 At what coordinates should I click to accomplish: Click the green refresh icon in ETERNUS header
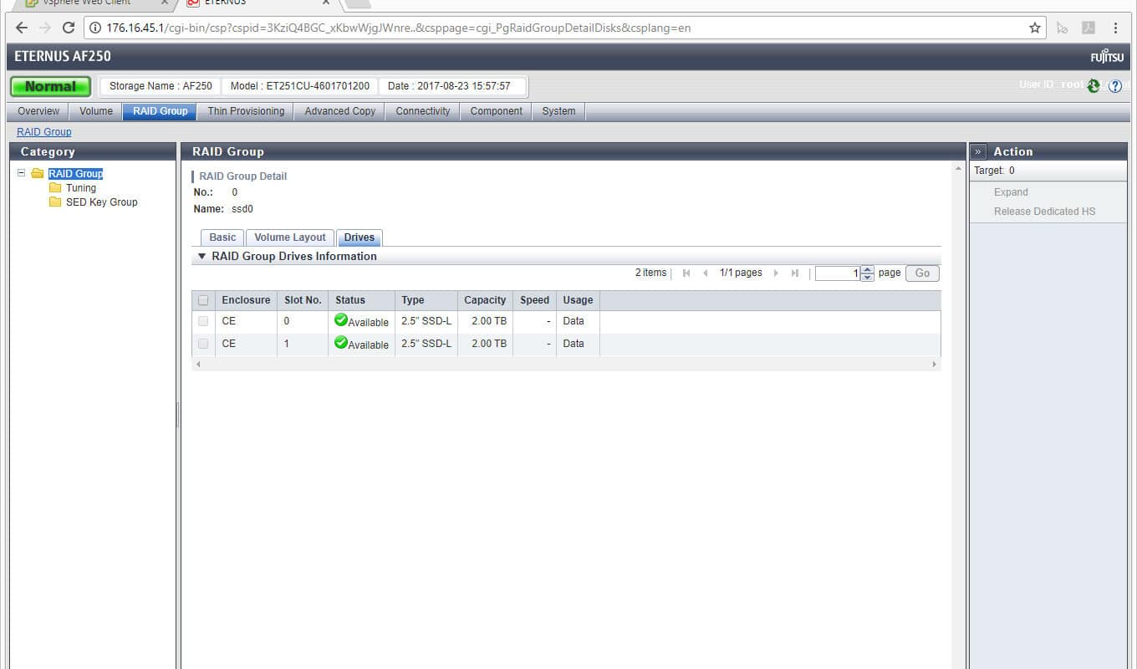coord(1094,85)
